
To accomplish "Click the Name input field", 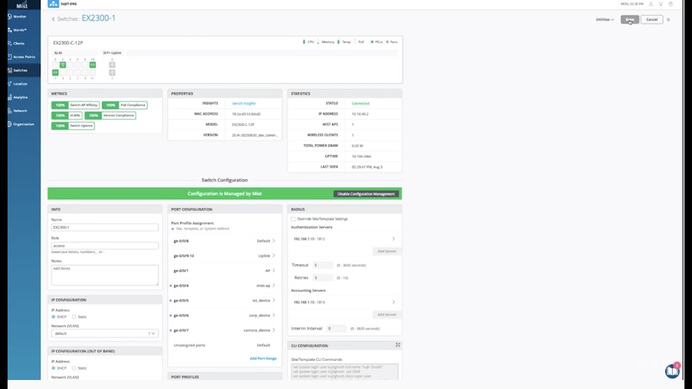I will (x=105, y=227).
